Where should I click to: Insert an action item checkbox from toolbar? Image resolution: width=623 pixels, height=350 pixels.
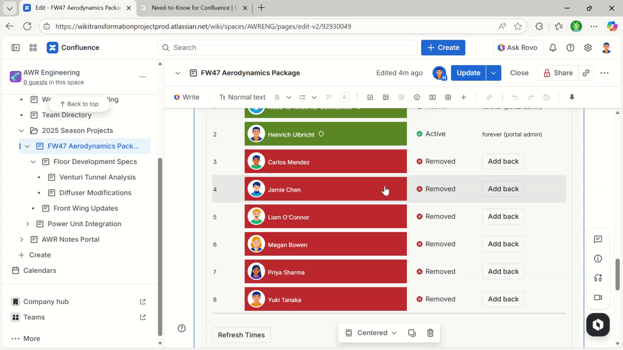click(370, 97)
